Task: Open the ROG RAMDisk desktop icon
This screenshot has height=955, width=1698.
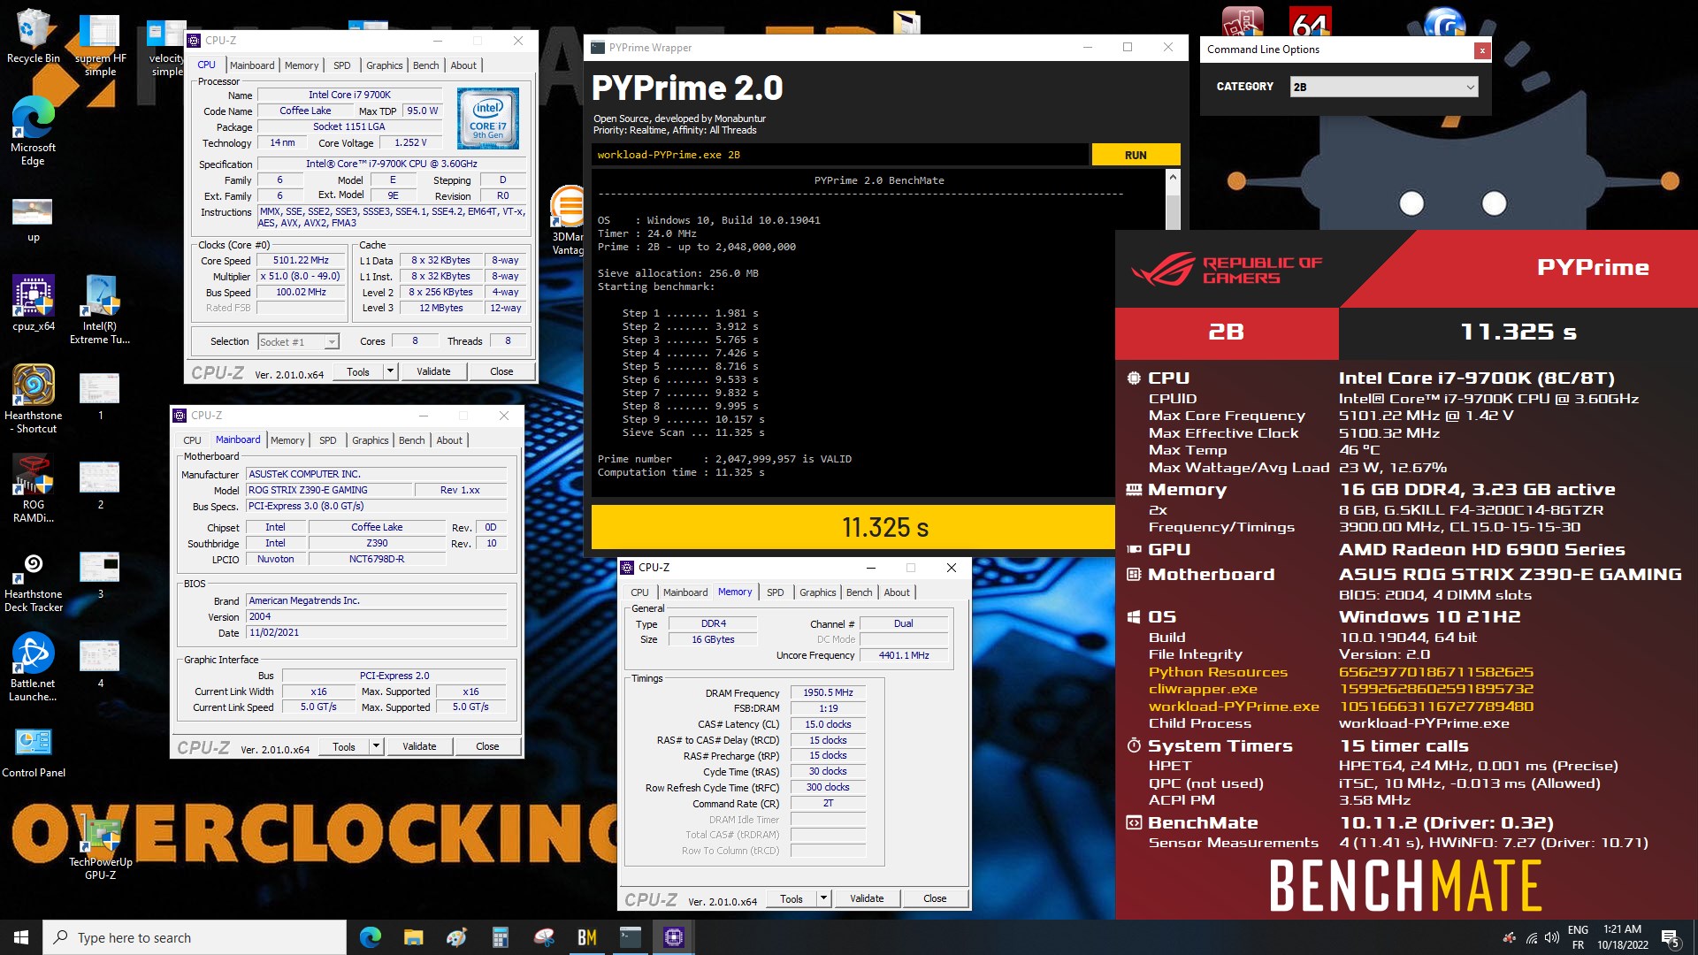Action: (x=33, y=488)
